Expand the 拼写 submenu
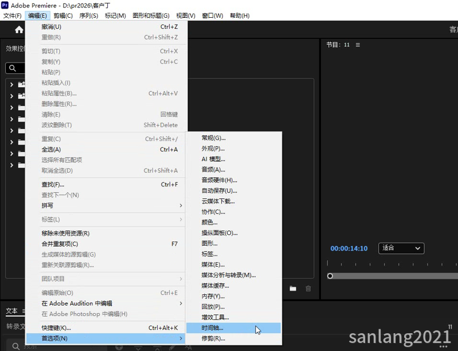 pyautogui.click(x=106, y=205)
